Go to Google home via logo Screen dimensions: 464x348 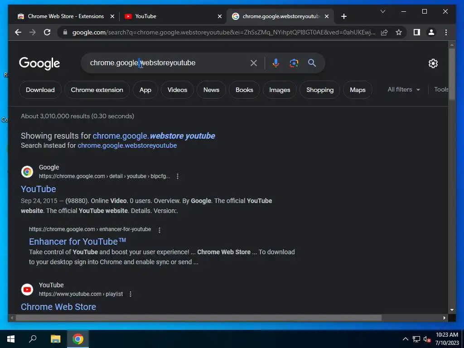(x=39, y=63)
